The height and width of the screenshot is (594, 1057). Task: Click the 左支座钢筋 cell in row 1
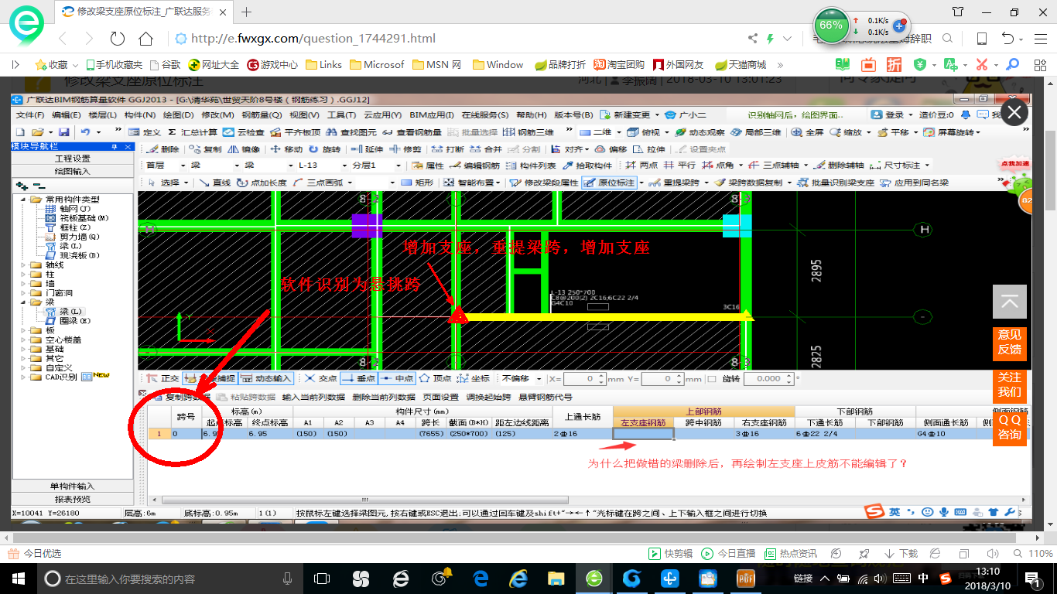tap(643, 434)
